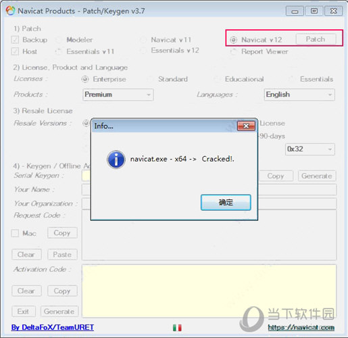
Task: Select the first Resale Versions radio button
Action: (x=86, y=123)
